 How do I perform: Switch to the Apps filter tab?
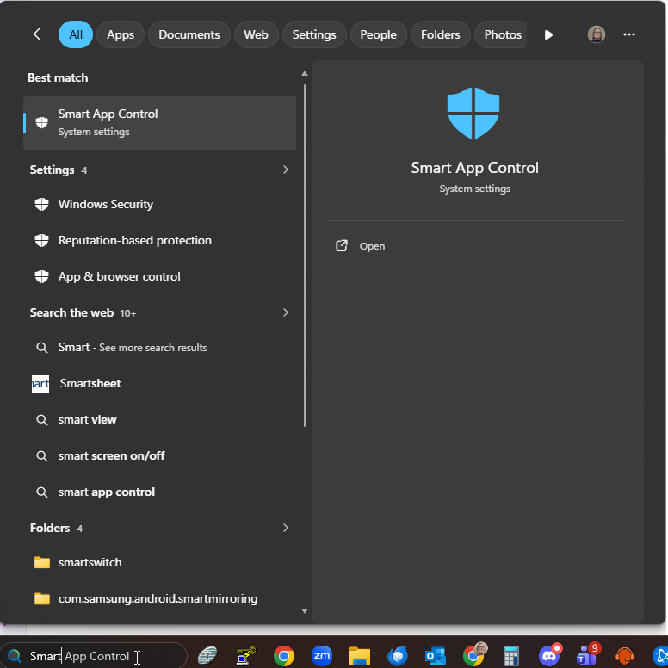tap(121, 34)
